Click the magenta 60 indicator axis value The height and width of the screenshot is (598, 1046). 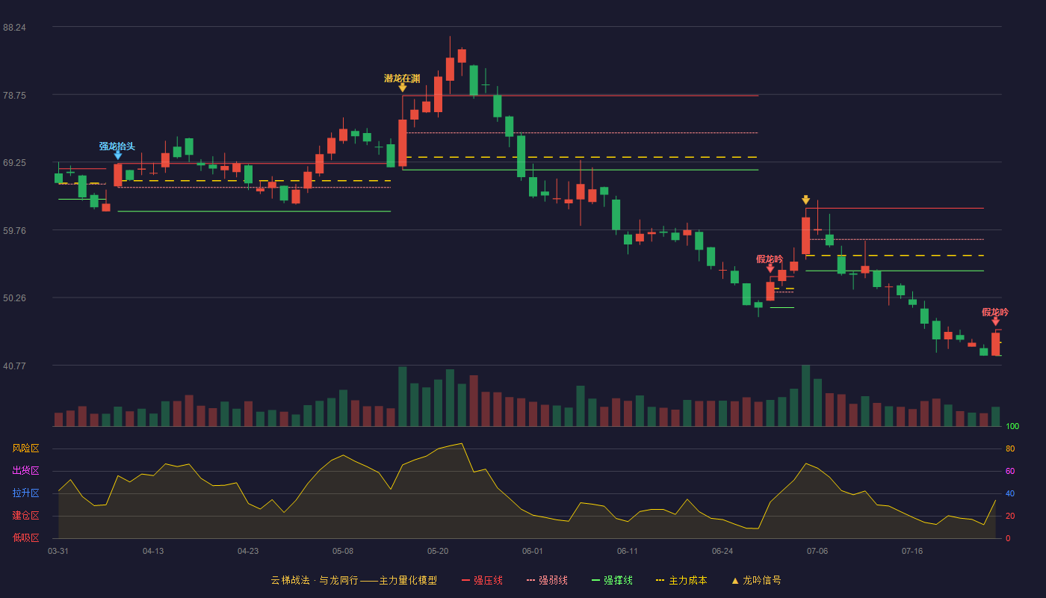pyautogui.click(x=1010, y=472)
